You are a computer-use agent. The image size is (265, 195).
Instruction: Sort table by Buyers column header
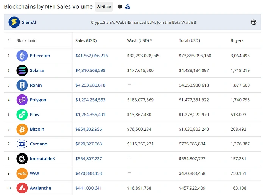click(237, 40)
